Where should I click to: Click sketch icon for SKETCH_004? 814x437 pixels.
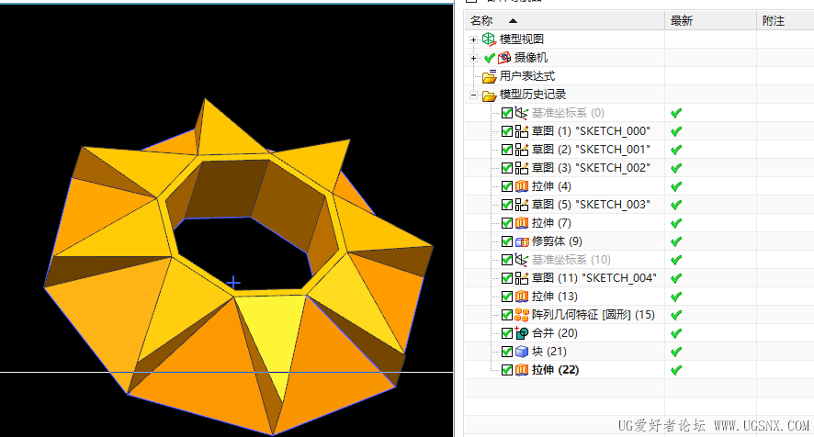point(522,278)
